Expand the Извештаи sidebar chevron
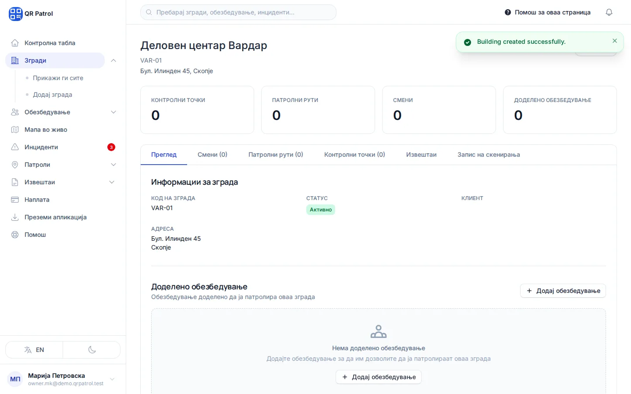The image size is (631, 394). 112,182
